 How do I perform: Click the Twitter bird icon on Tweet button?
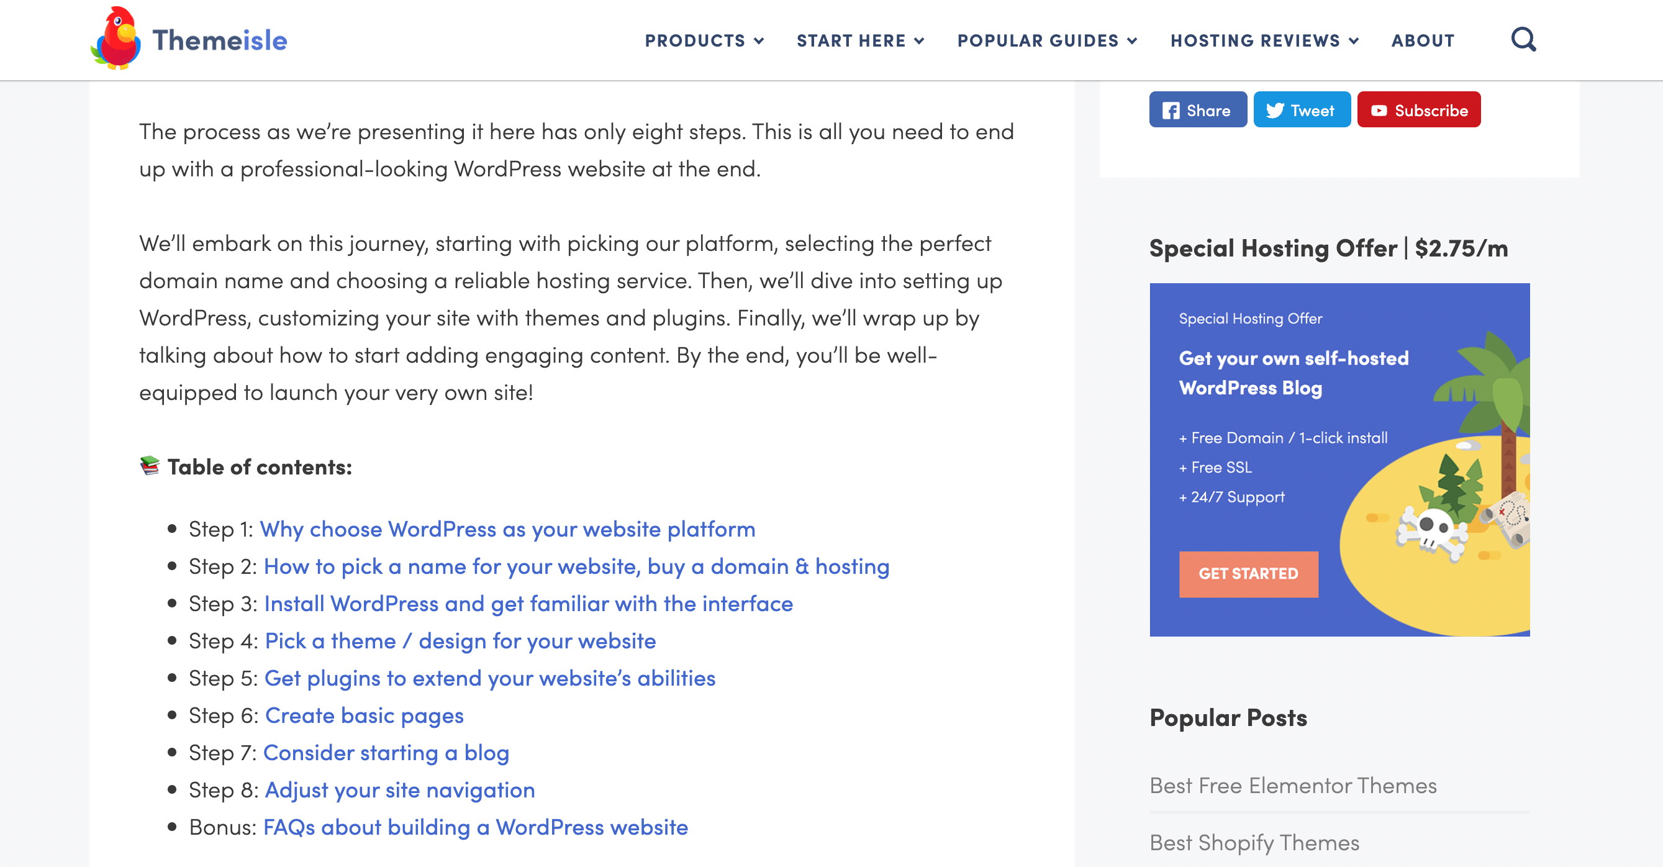point(1274,110)
